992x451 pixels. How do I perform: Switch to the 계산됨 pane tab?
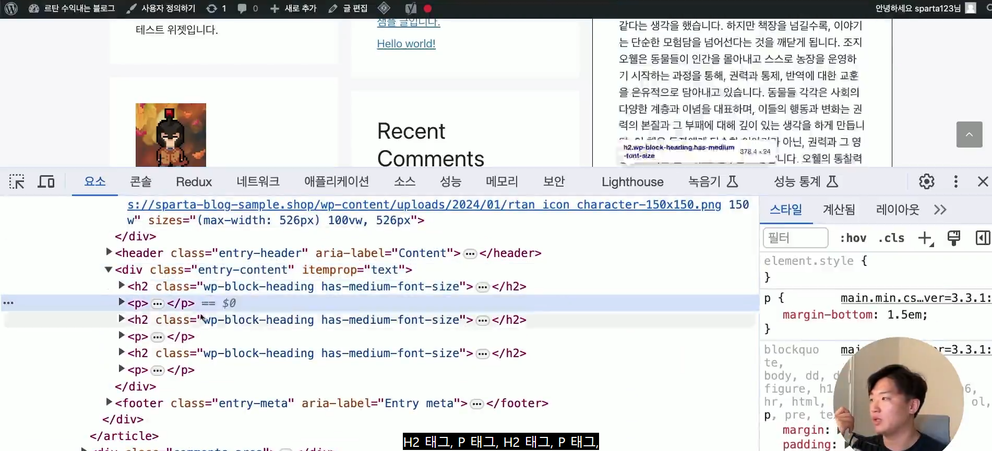[x=839, y=210]
